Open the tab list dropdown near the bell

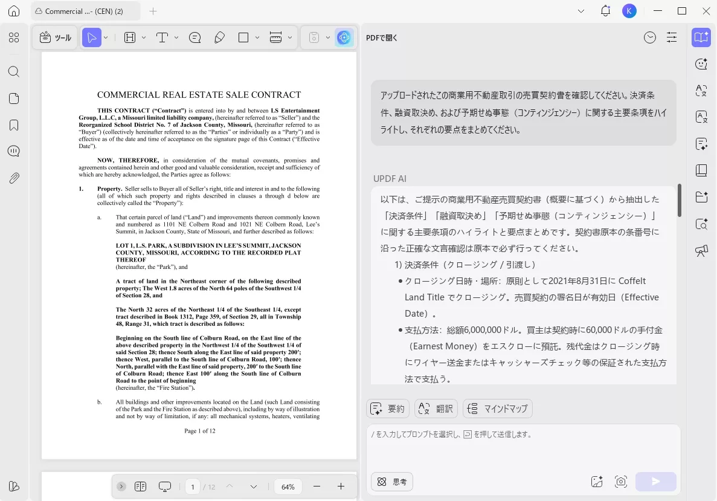click(581, 11)
